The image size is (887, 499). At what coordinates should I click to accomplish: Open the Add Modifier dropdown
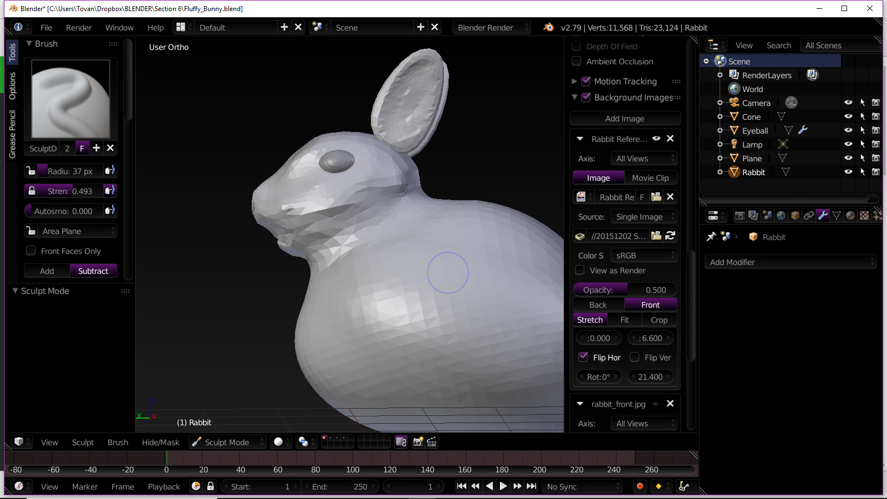click(x=790, y=262)
